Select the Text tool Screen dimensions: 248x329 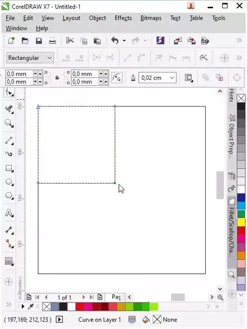tap(9, 213)
